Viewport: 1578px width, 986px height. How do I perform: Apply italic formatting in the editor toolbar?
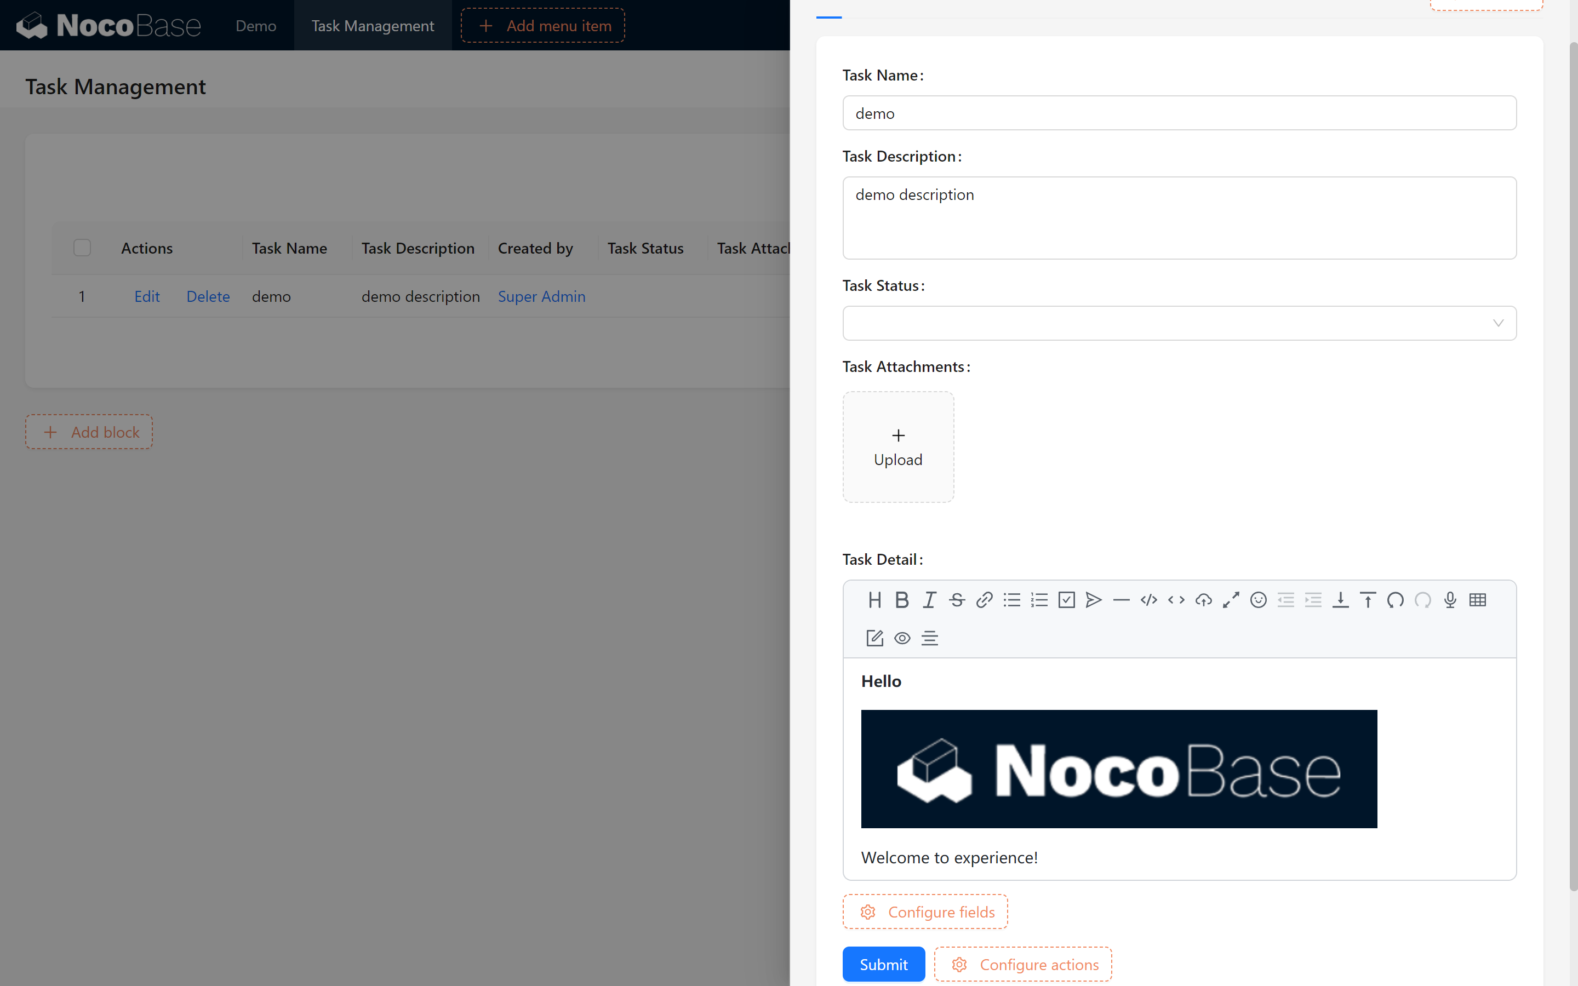pyautogui.click(x=929, y=600)
